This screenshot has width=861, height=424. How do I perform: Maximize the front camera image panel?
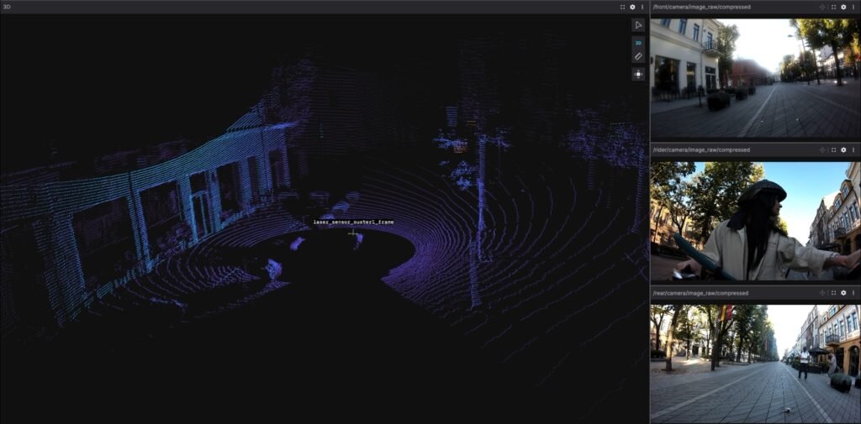[x=833, y=7]
